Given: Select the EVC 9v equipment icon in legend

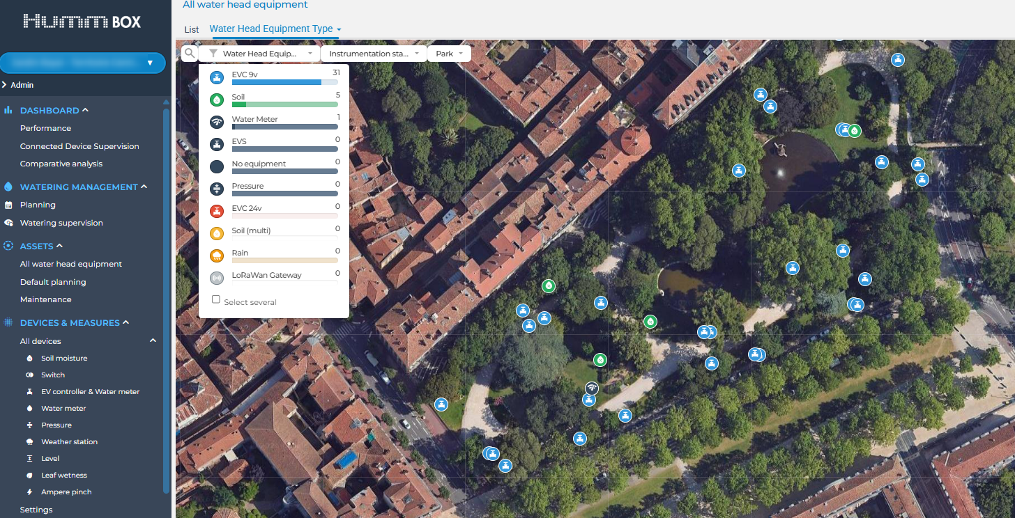Looking at the screenshot, I should pyautogui.click(x=217, y=78).
